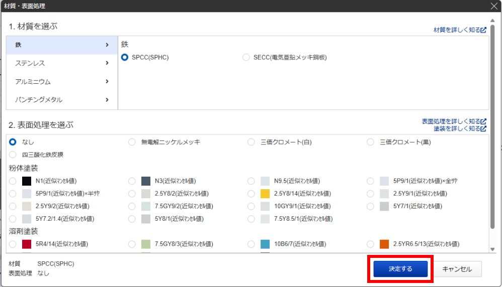Click the 材質 SPCC(SPHC) summary value
Image resolution: width=502 pixels, height=287 pixels.
point(56,264)
